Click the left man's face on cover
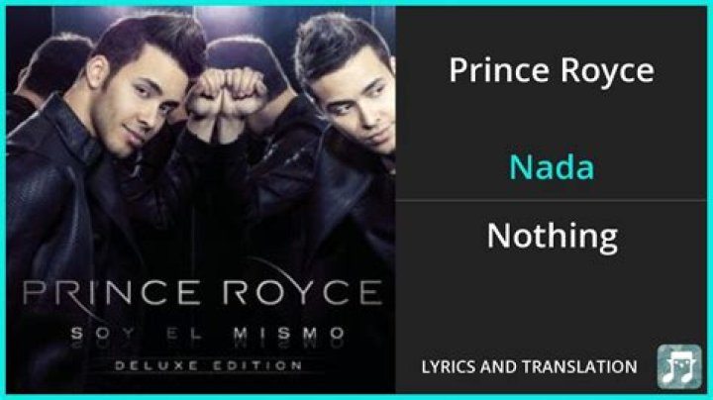This screenshot has width=713, height=400. (139, 102)
